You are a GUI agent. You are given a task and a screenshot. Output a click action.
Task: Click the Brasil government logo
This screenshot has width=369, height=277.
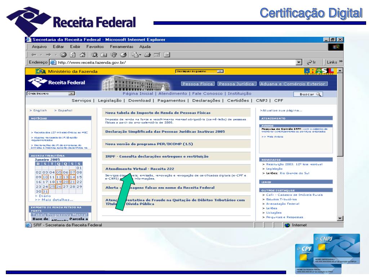click(319, 71)
